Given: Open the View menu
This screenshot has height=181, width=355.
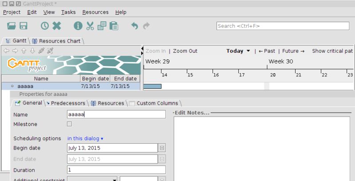Looking at the screenshot, I should tap(49, 12).
